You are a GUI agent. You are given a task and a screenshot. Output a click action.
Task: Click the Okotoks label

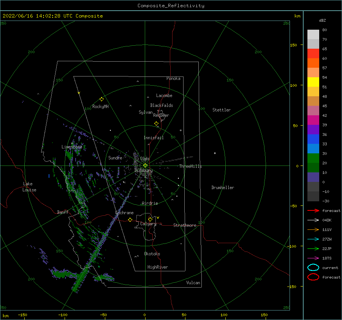click(x=152, y=254)
